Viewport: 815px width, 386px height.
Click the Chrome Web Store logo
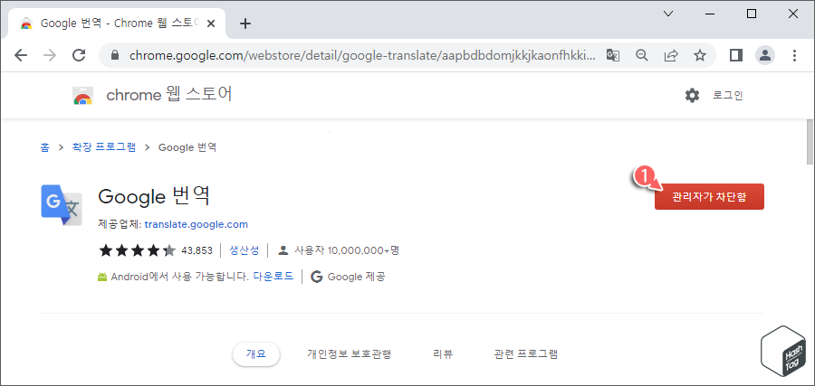(x=82, y=96)
